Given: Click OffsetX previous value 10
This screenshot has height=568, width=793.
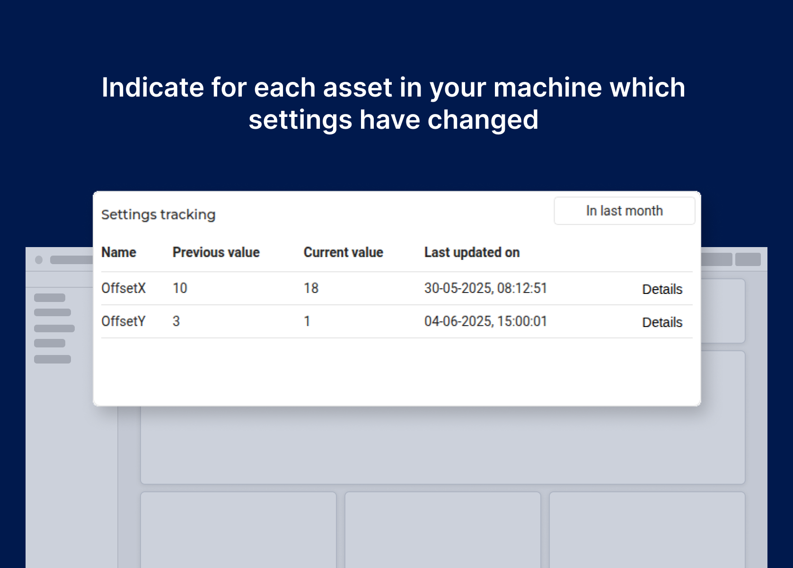Looking at the screenshot, I should [180, 288].
